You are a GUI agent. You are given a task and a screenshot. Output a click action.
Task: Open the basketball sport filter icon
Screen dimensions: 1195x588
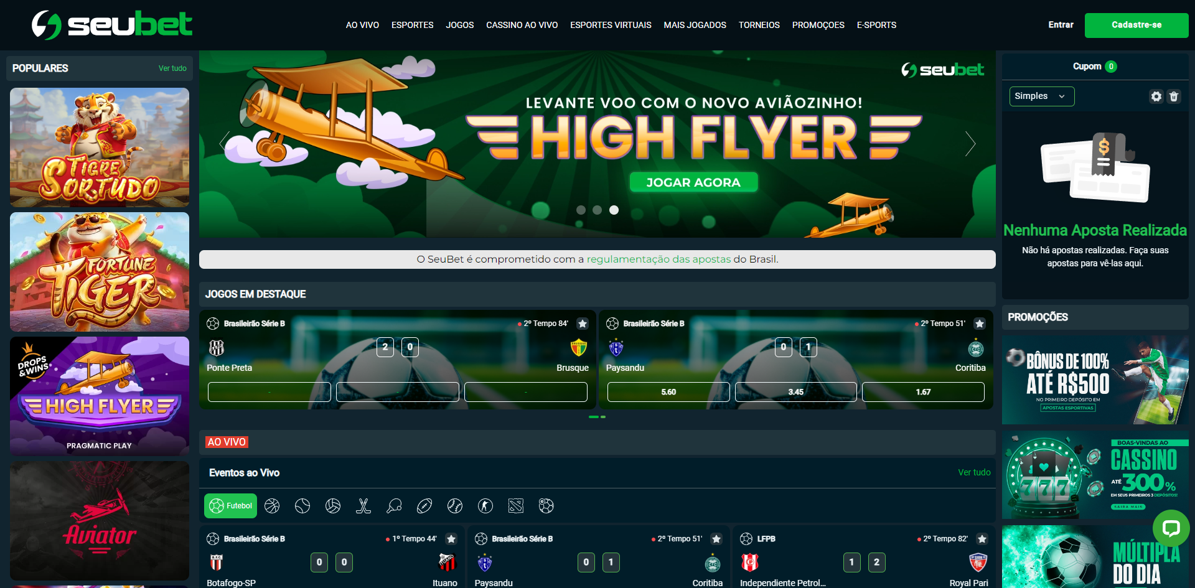(272, 506)
